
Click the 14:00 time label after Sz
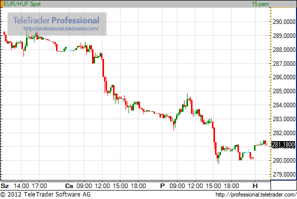[21, 186]
